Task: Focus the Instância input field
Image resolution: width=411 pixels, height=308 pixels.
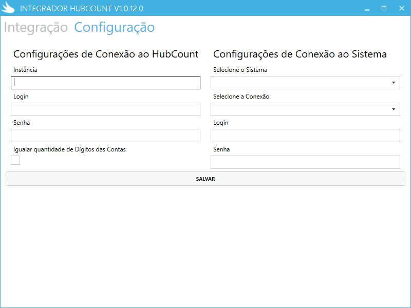Action: pos(106,83)
